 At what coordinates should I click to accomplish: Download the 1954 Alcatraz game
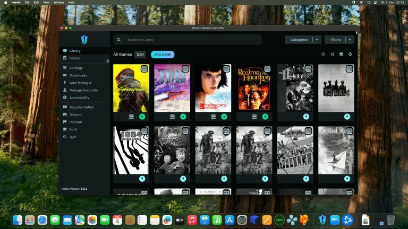click(x=142, y=179)
